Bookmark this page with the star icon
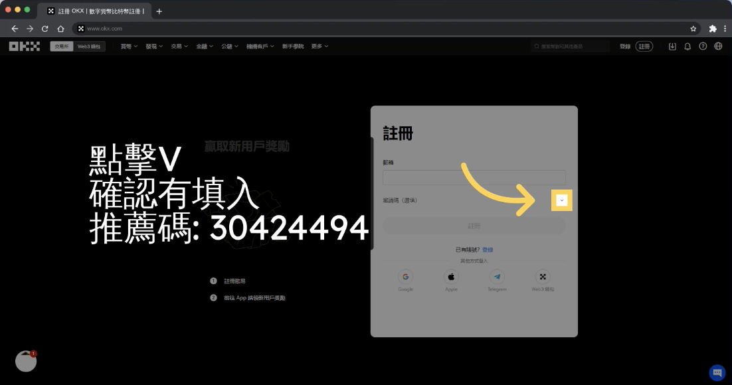The image size is (732, 385). pyautogui.click(x=693, y=29)
